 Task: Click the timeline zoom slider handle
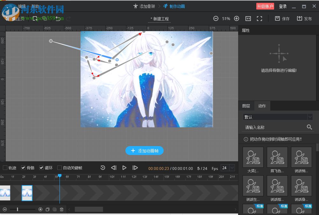(x=17, y=209)
